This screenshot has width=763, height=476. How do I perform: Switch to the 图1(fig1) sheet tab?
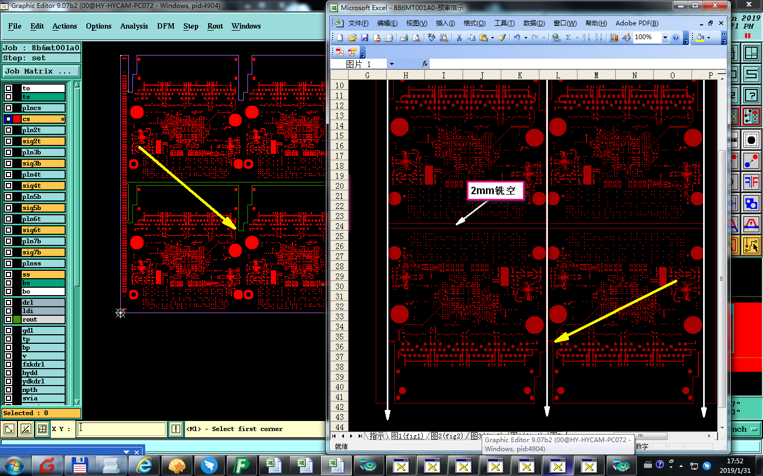click(407, 436)
